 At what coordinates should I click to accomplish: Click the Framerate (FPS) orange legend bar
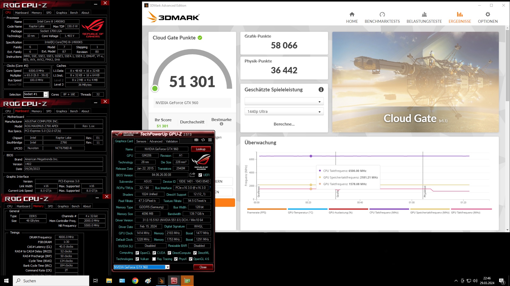coord(267,209)
